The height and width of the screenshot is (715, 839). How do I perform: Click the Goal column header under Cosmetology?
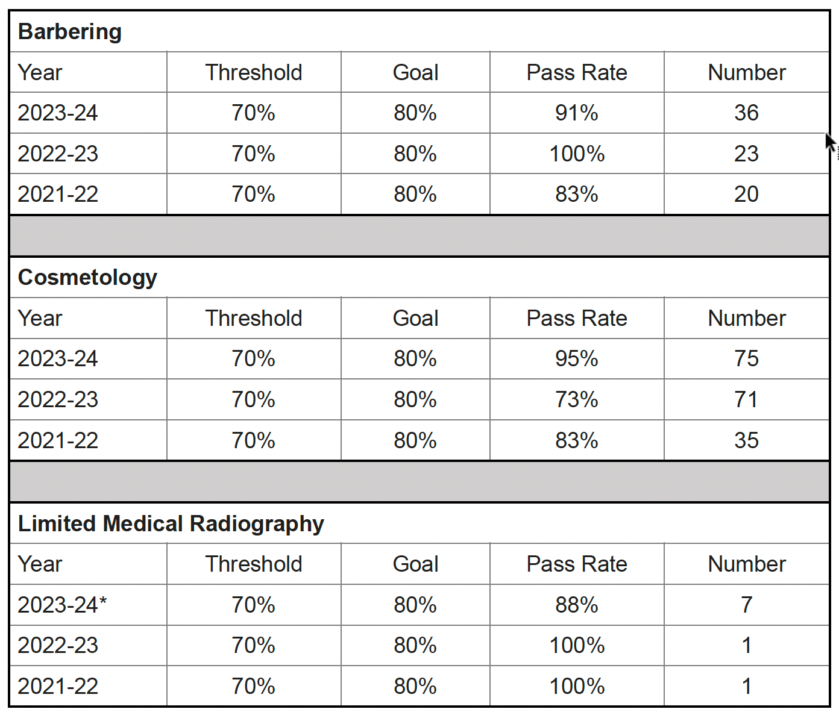click(x=415, y=319)
